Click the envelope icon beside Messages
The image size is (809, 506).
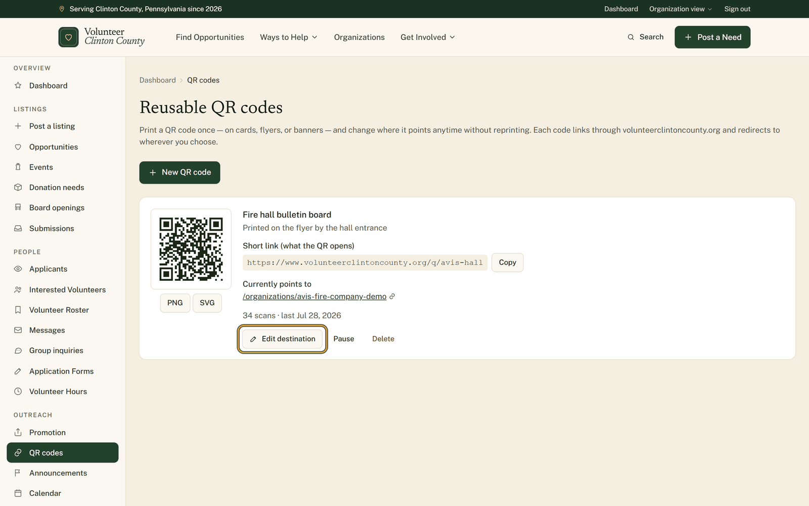pos(18,330)
